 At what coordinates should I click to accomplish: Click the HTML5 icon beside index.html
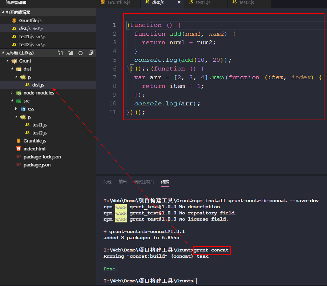point(18,149)
